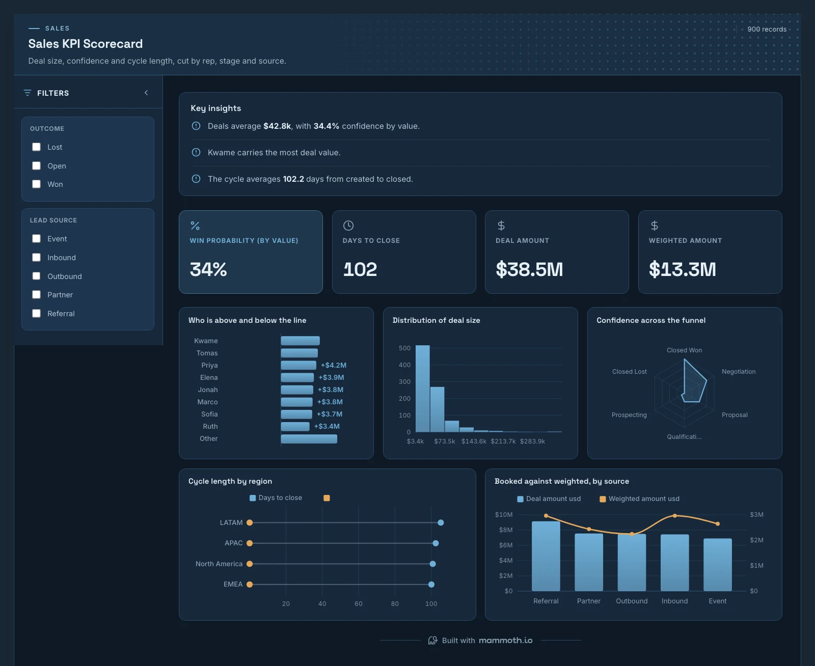
Task: Select the Days to Close KPI card
Action: 404,252
